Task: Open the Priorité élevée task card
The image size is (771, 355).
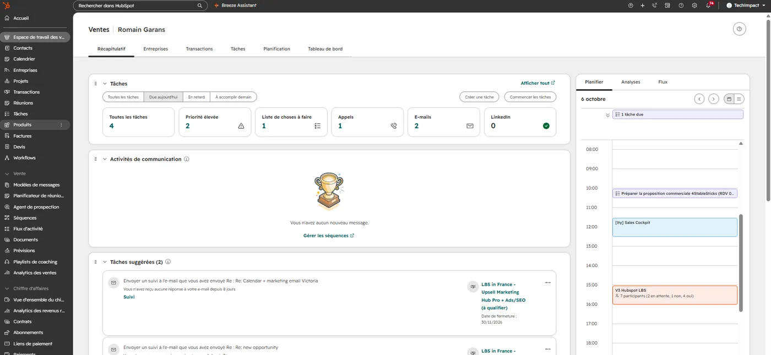Action: point(215,122)
